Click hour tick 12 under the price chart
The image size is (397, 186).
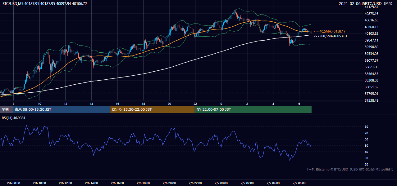66,104
